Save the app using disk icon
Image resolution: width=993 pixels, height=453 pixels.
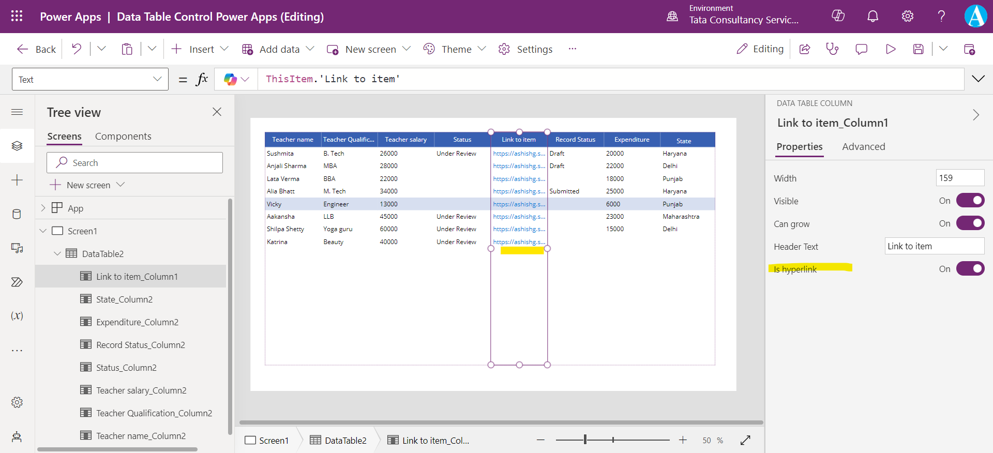pyautogui.click(x=918, y=49)
